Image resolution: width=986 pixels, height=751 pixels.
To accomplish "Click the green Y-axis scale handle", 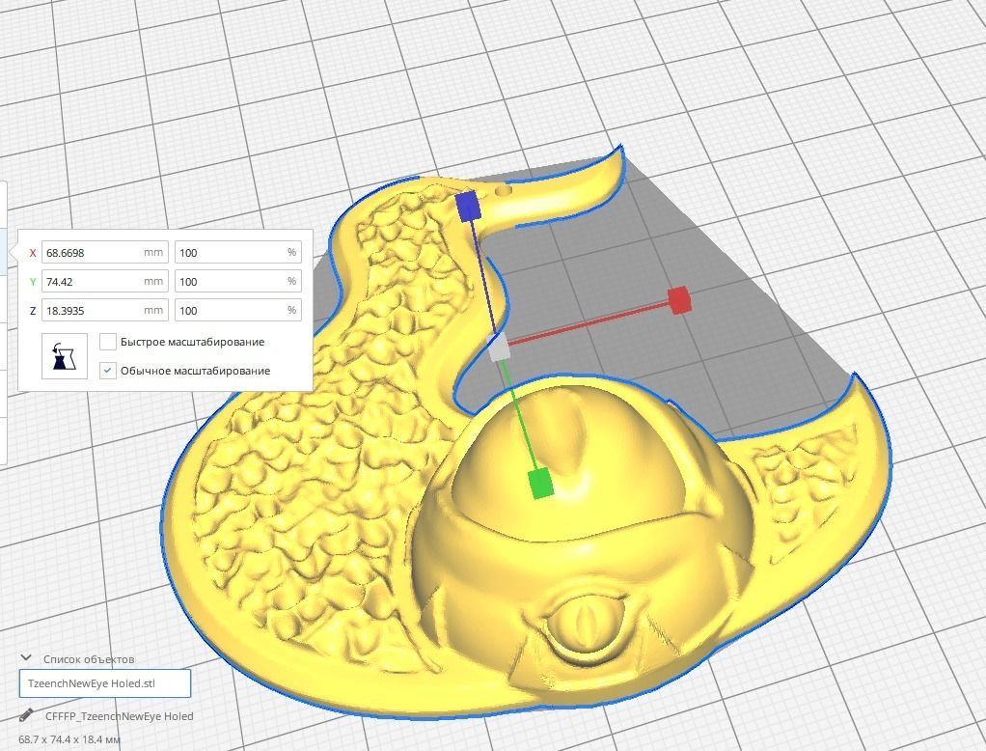I will 540,484.
